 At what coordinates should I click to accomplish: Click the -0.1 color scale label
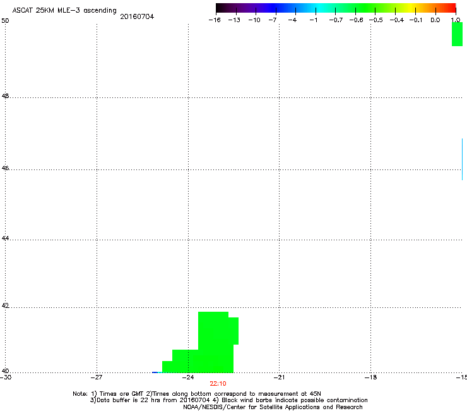coord(416,20)
